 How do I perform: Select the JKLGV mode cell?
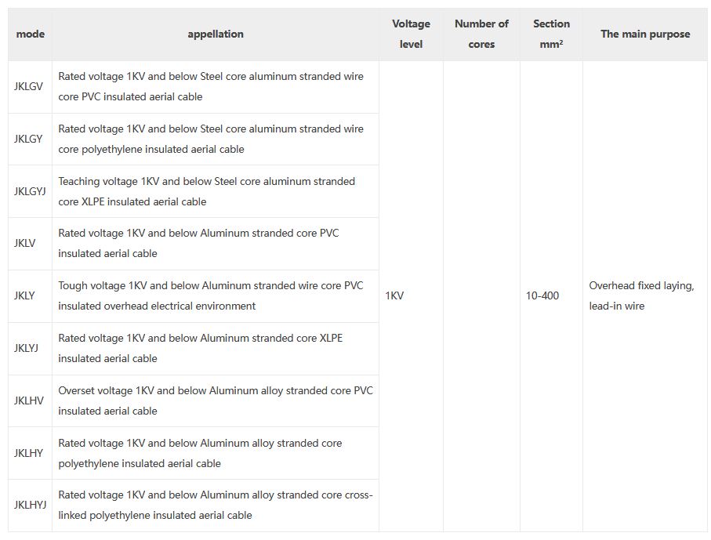point(29,87)
